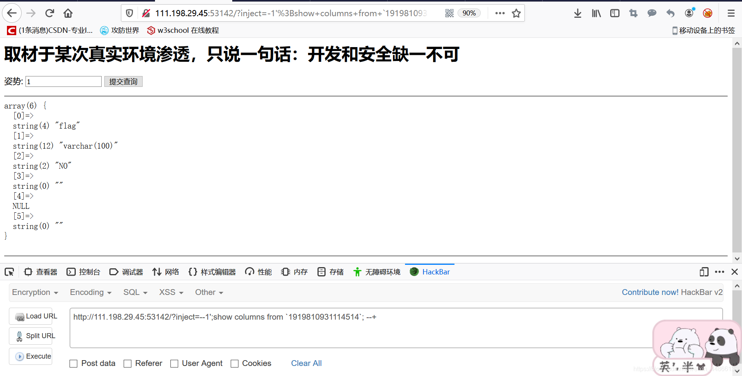Open the 性能 (Performance) panel
Image resolution: width=742 pixels, height=376 pixels.
(258, 272)
